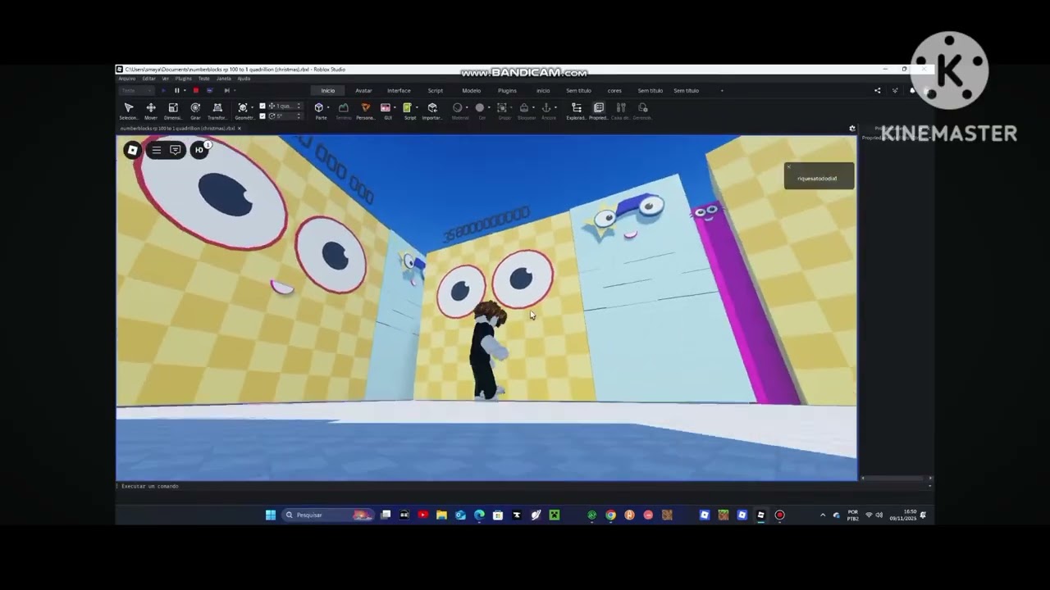The width and height of the screenshot is (1050, 590).
Task: Open the collaborators icon beside share
Action: (895, 91)
